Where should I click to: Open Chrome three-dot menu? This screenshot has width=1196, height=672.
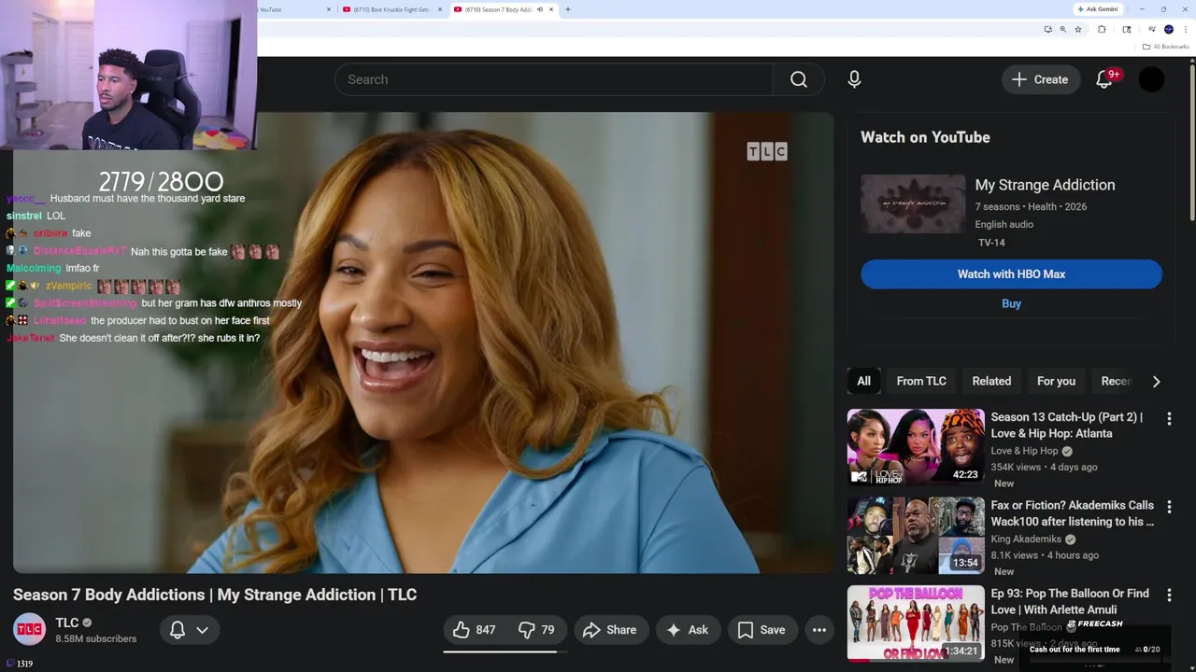(x=1186, y=29)
